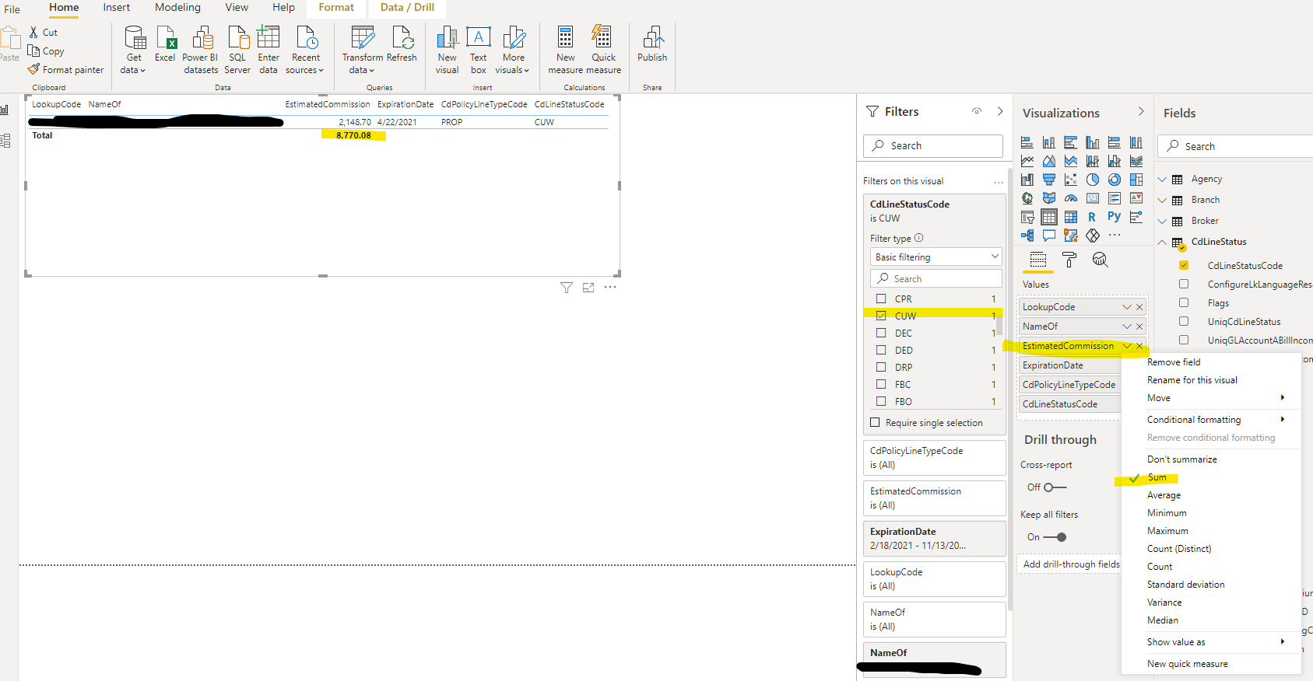Select the KPI visual
Screen dimensions: 1313x681
coord(1136,198)
